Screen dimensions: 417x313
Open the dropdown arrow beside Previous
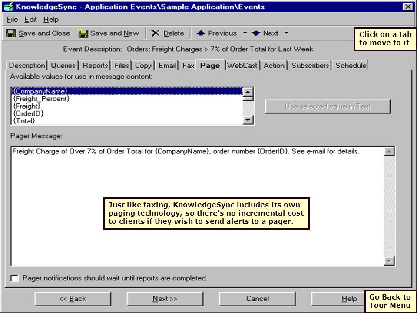(x=245, y=33)
